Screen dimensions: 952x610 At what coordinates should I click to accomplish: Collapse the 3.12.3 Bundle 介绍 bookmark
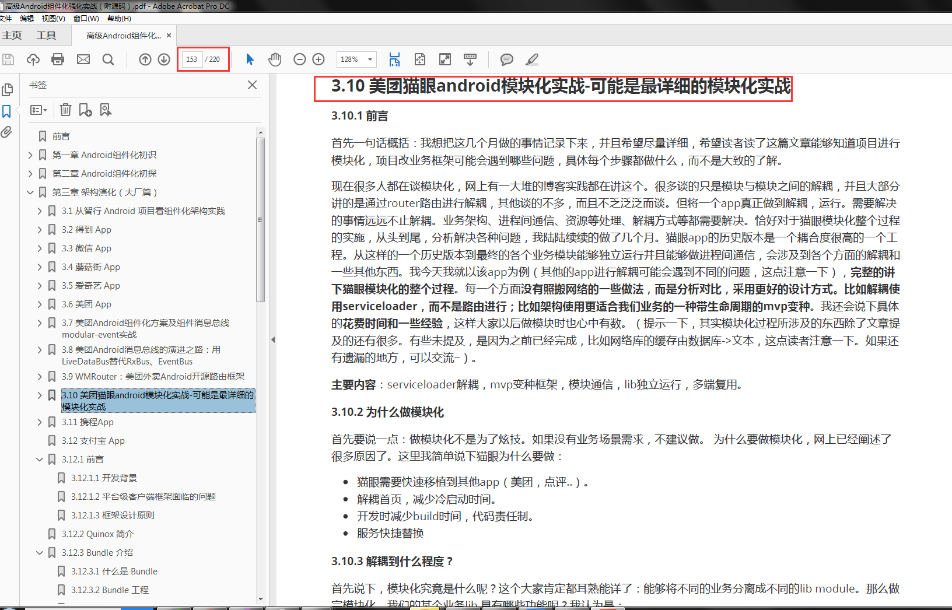click(40, 553)
